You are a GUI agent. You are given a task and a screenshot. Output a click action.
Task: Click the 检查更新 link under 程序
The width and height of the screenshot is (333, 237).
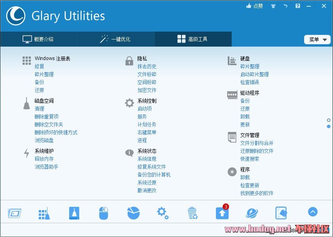[251, 185]
